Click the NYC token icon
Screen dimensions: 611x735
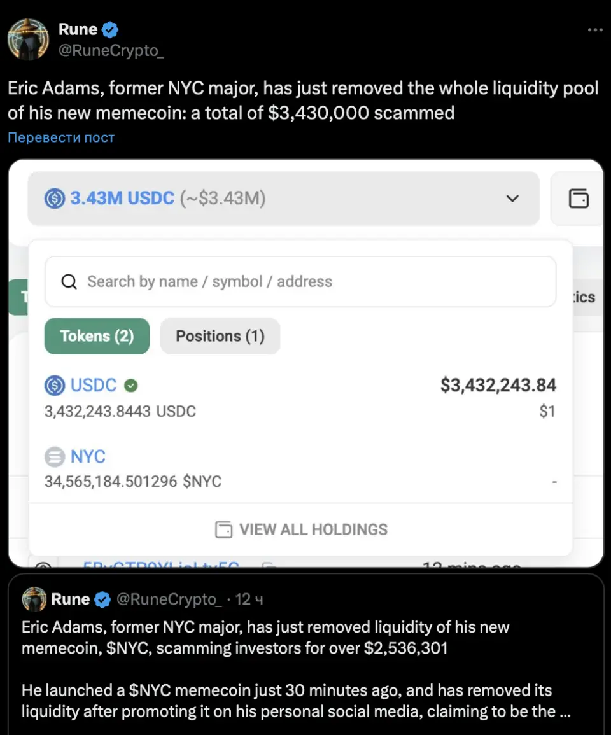(x=55, y=457)
